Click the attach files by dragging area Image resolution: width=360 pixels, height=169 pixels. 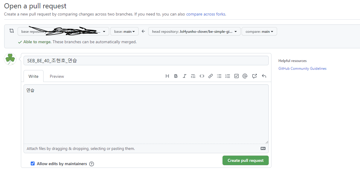[146, 148]
